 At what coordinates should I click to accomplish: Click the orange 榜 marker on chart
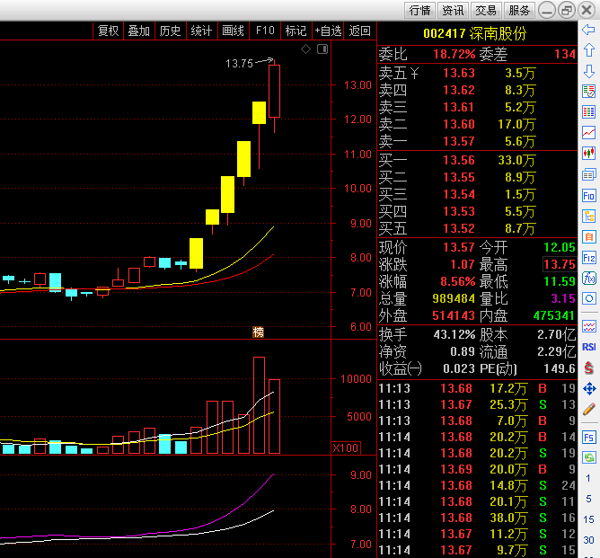259,332
